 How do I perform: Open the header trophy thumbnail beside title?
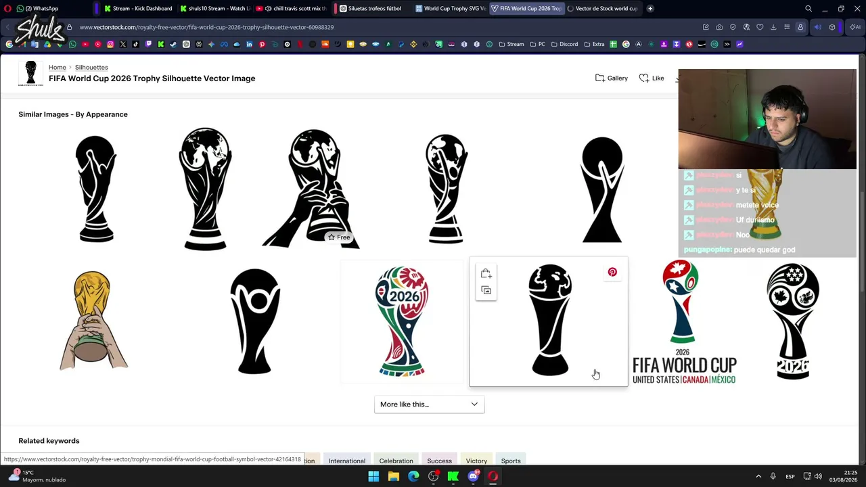30,73
